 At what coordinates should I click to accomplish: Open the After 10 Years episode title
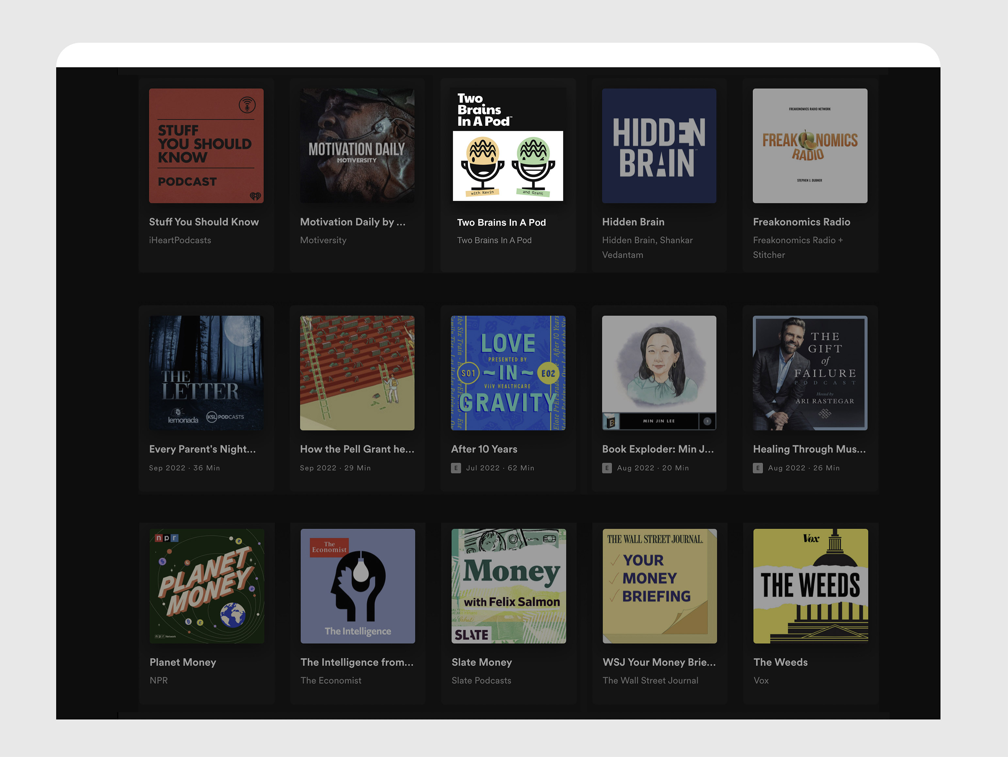[x=484, y=449]
